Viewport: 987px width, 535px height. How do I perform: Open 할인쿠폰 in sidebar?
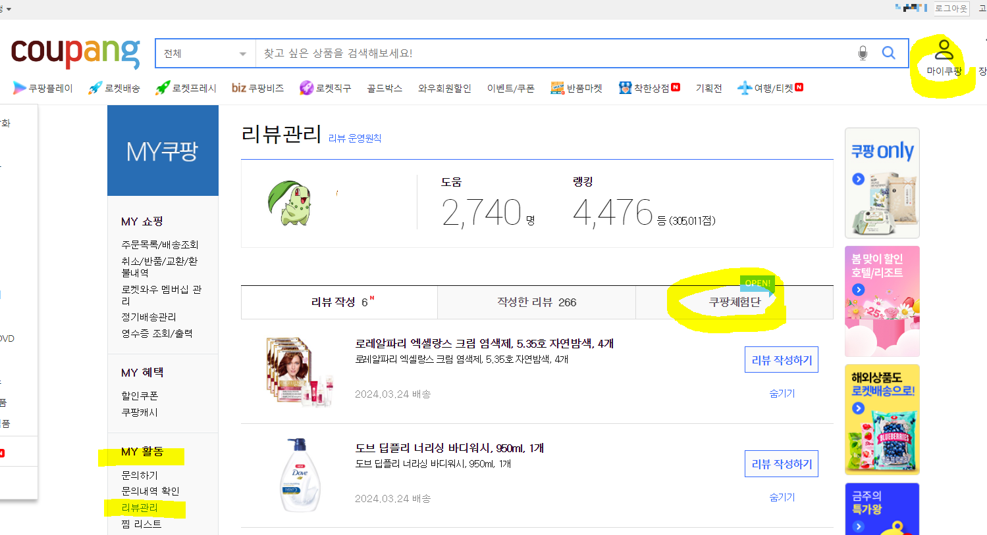[x=140, y=396]
